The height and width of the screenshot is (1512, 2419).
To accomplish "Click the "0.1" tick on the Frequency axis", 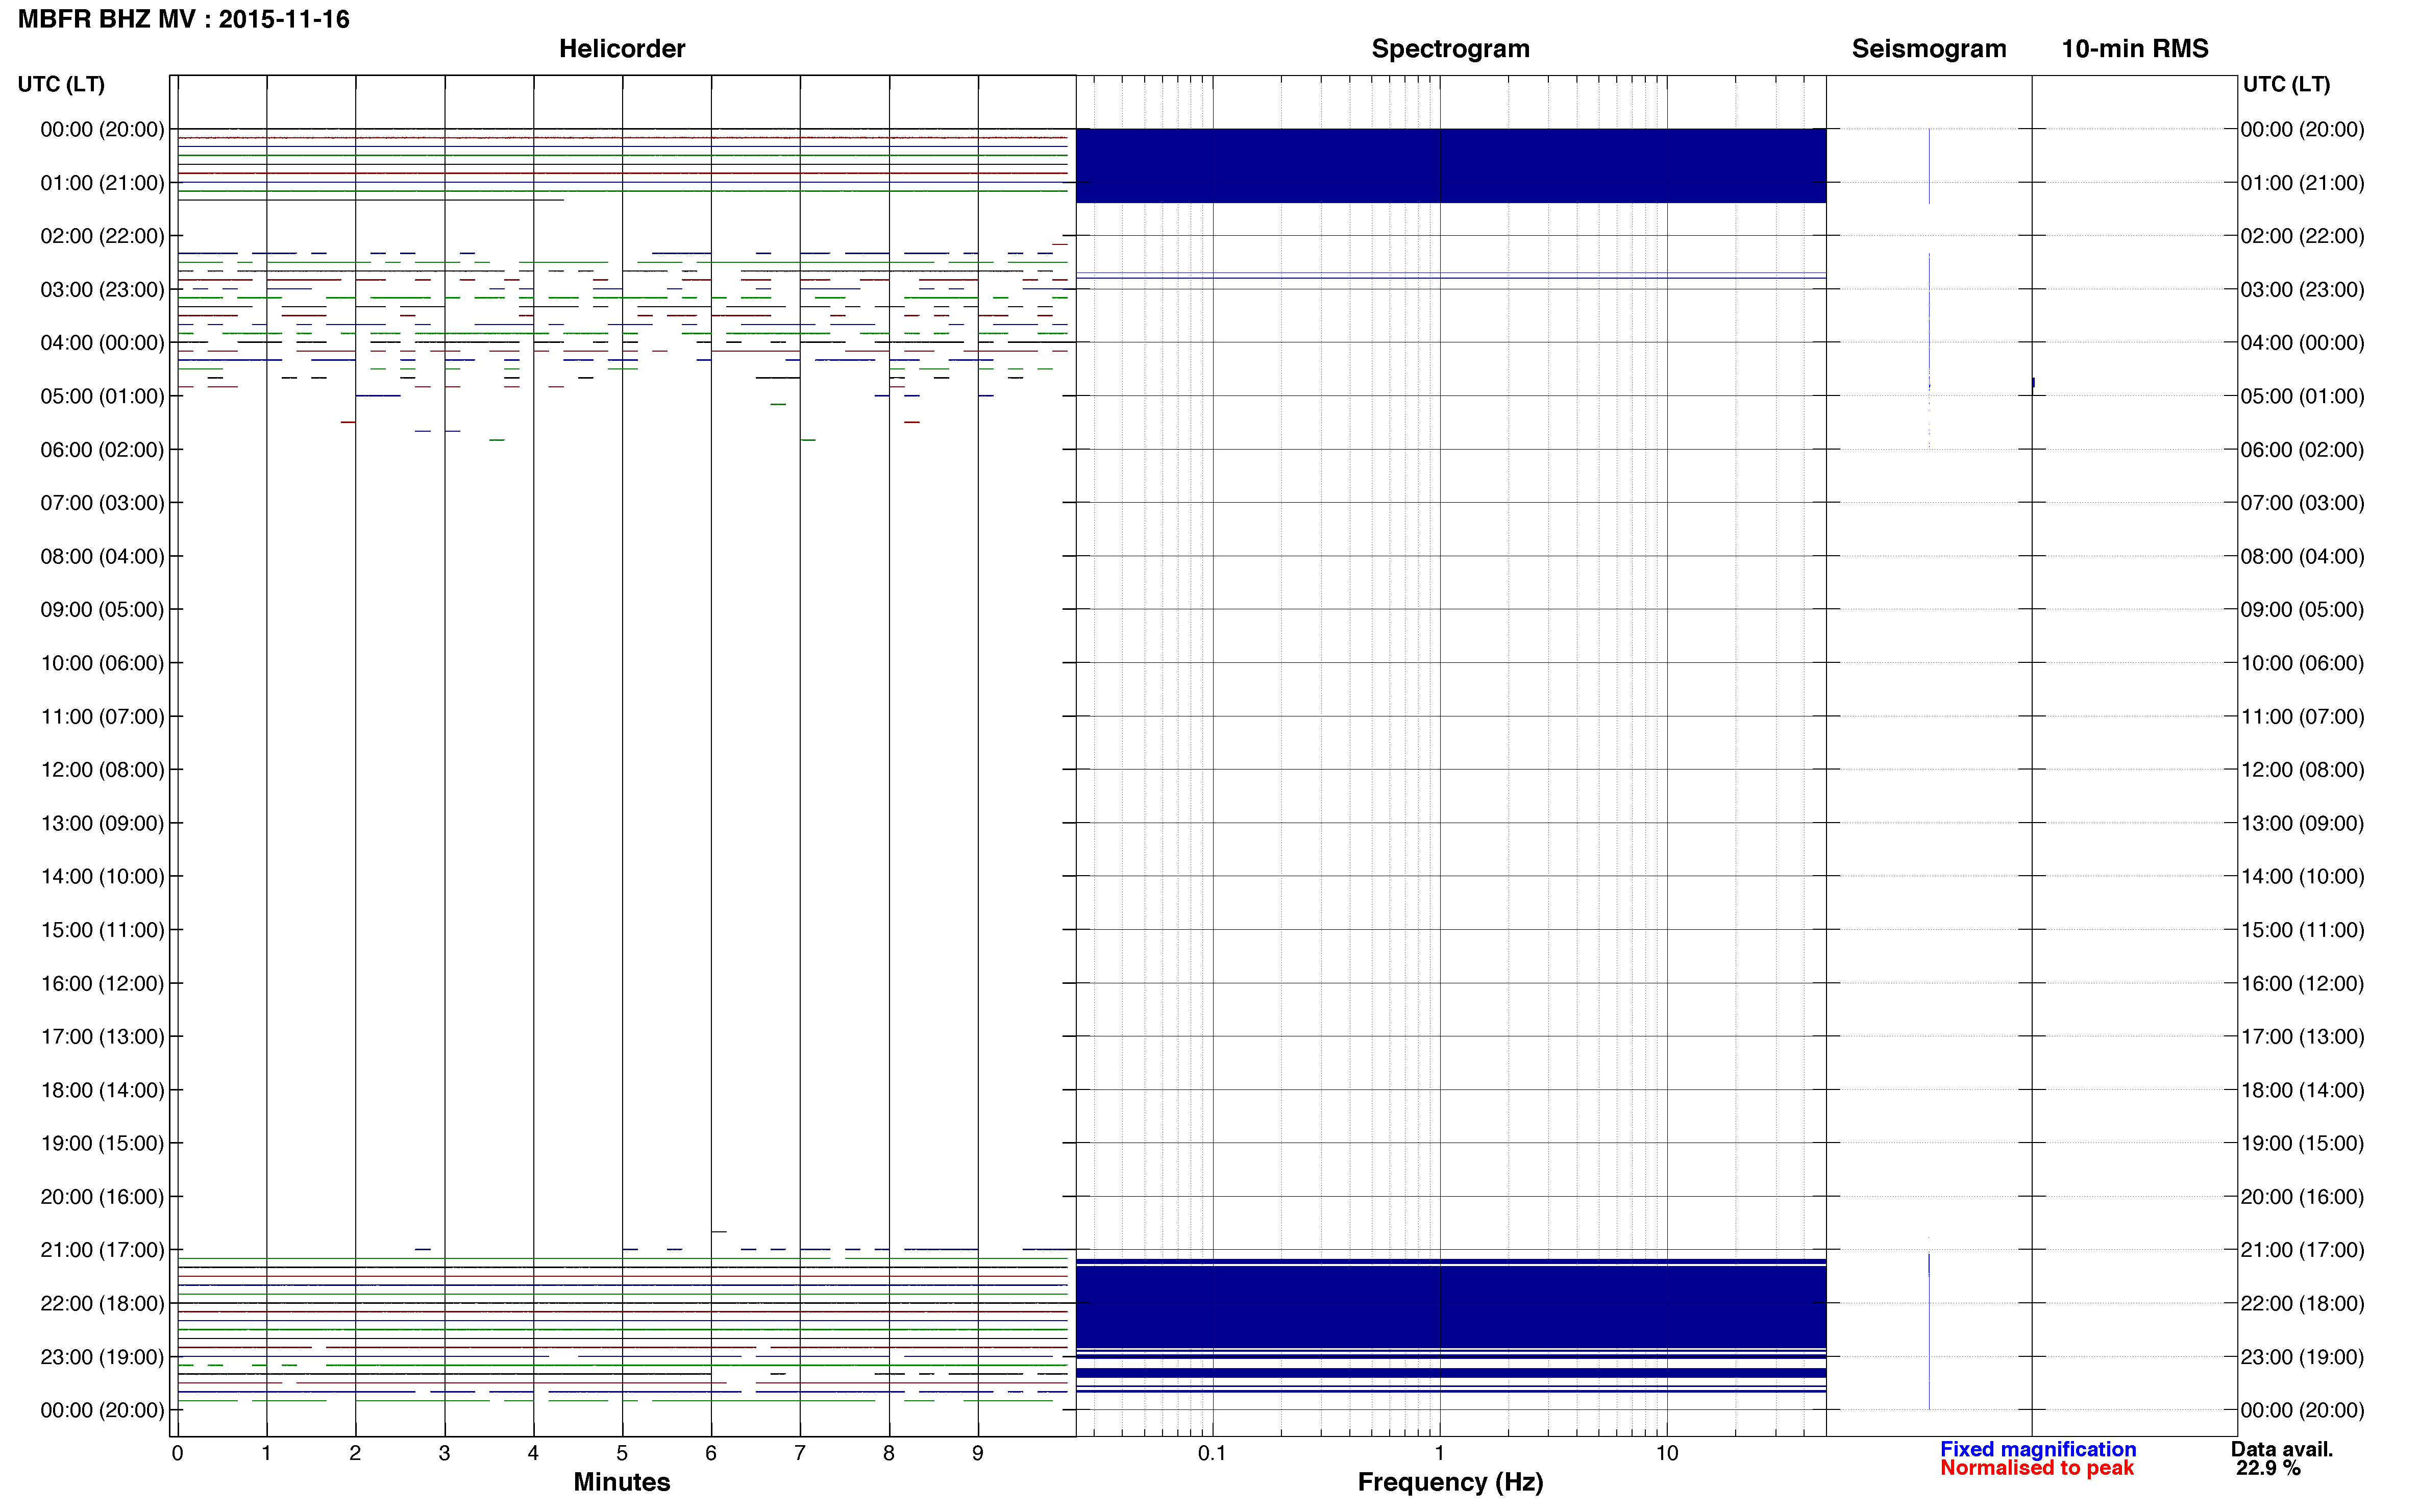I will [1212, 1453].
